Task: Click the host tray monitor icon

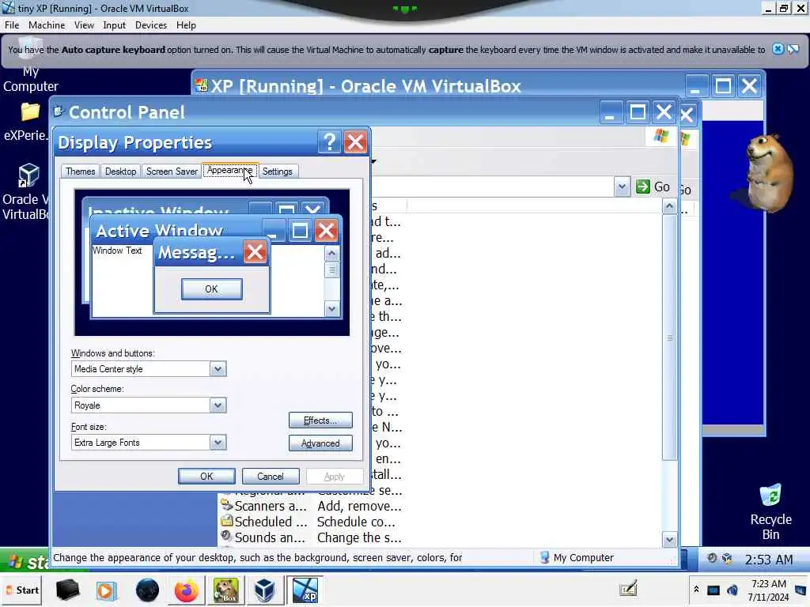Action: (713, 590)
